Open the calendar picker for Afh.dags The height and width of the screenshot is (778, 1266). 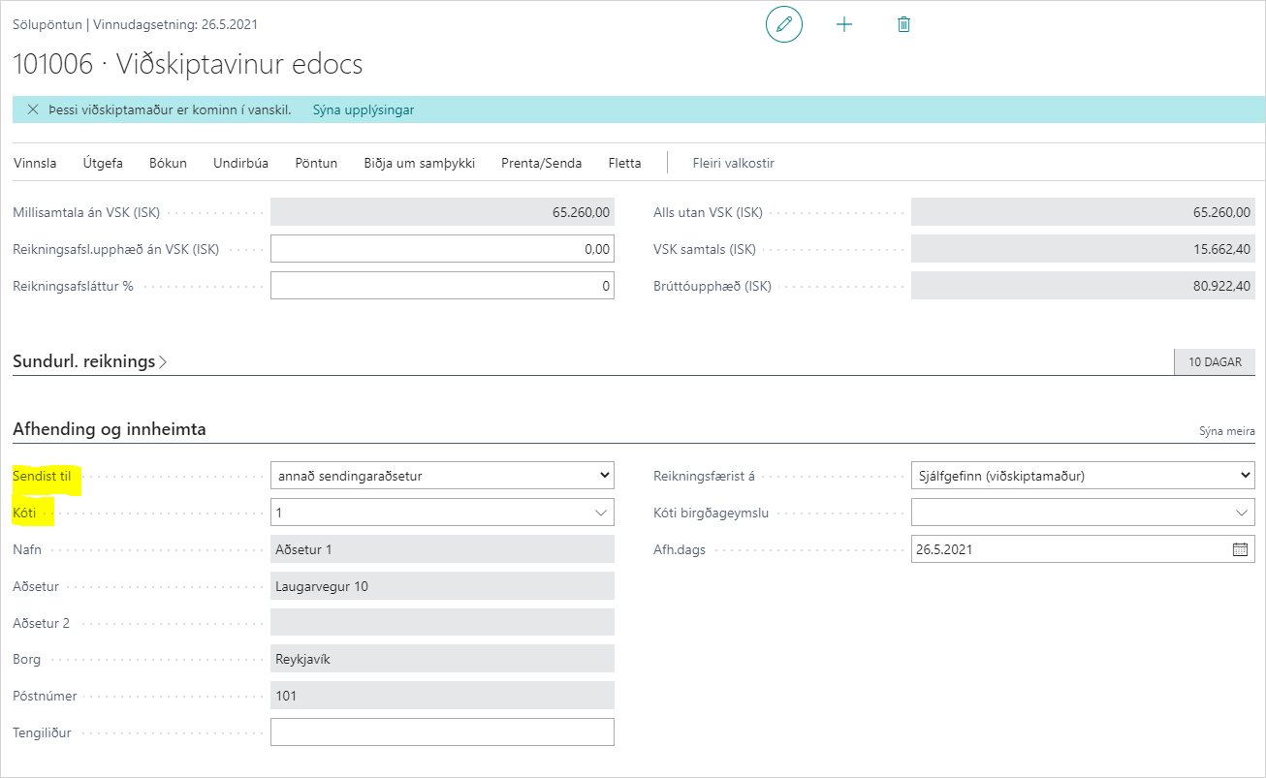coord(1240,549)
